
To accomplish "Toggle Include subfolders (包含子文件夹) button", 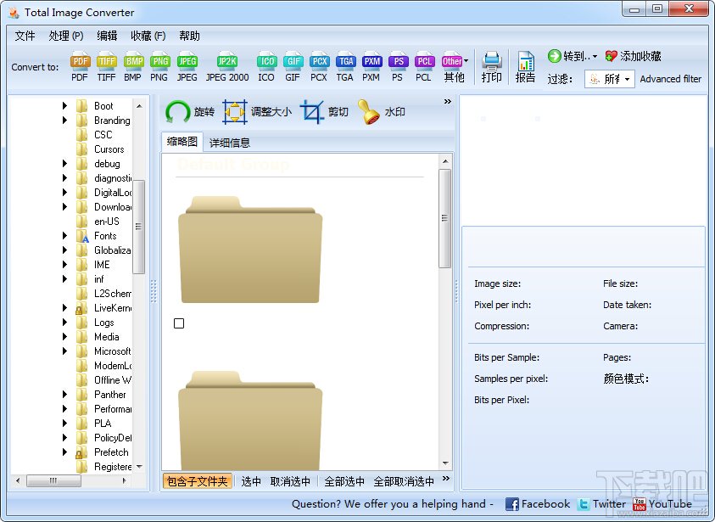I will (x=197, y=481).
